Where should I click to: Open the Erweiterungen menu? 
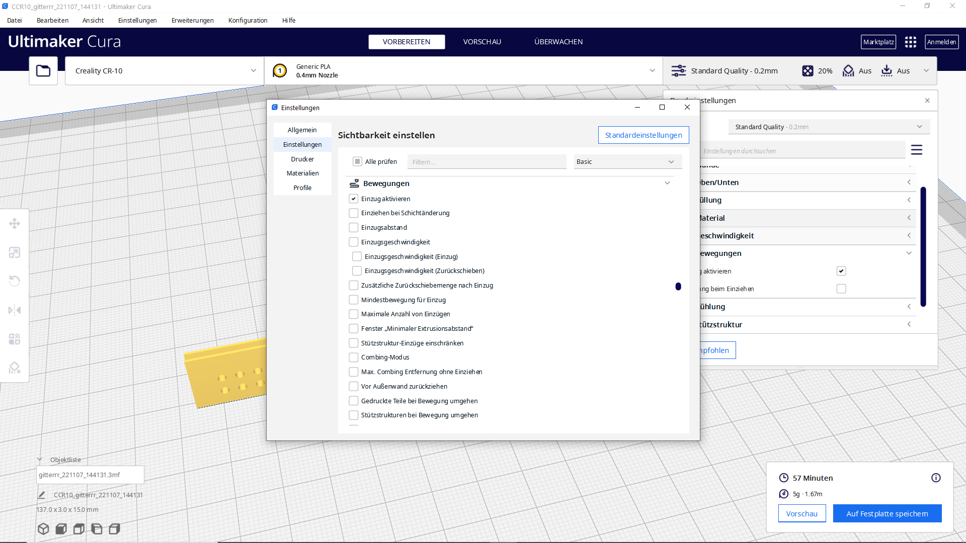192,20
